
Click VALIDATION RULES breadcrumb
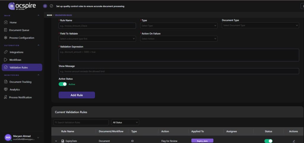64,15
